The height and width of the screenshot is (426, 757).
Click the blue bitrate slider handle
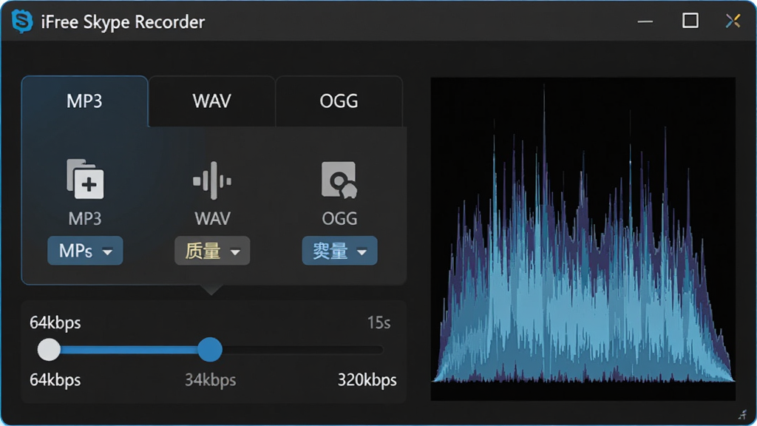coord(210,349)
